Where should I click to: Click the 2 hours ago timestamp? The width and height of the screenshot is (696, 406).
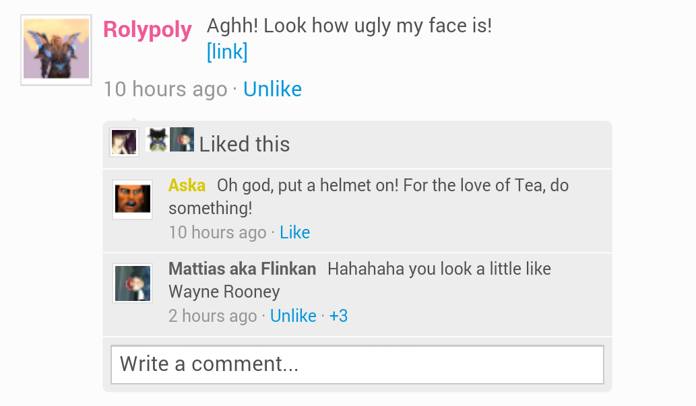tap(212, 316)
